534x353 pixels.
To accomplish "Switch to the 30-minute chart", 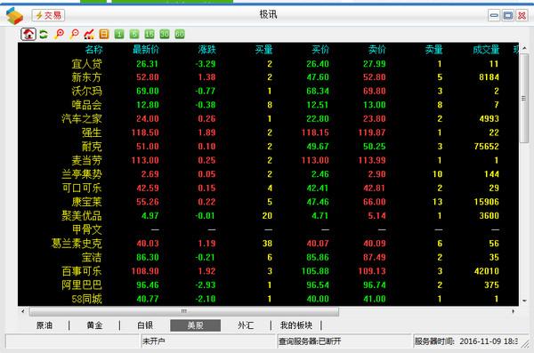I will tap(165, 34).
